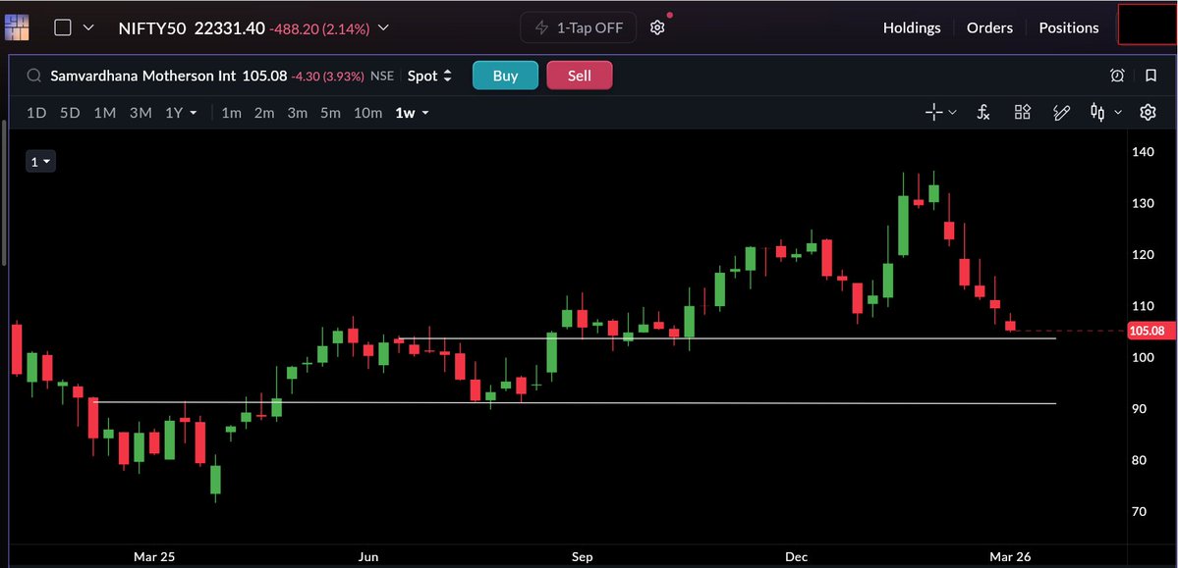Select the 3M range

140,113
